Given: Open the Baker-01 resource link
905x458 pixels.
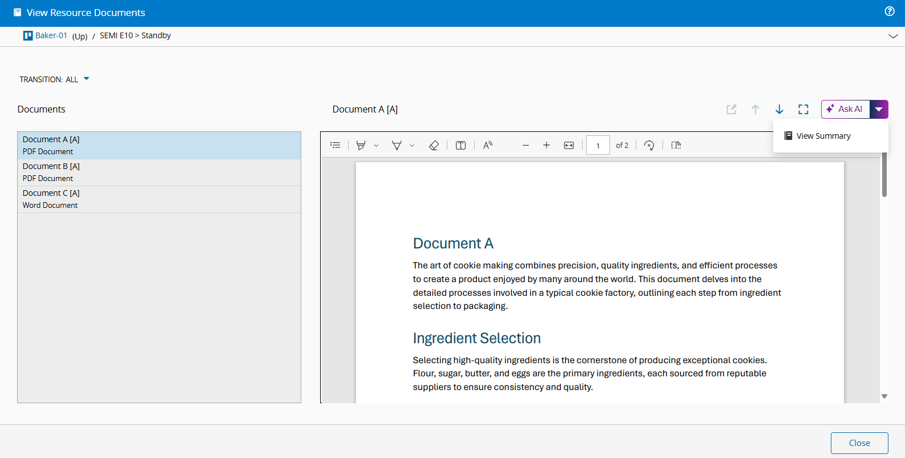Looking at the screenshot, I should click(51, 35).
